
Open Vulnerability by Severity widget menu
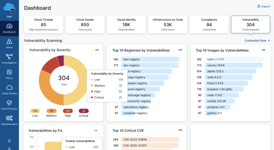[97, 50]
